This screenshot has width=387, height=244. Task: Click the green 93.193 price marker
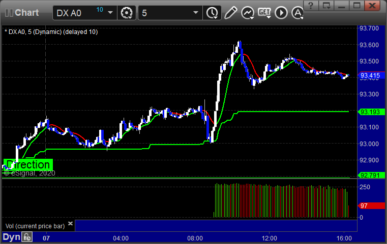click(371, 112)
